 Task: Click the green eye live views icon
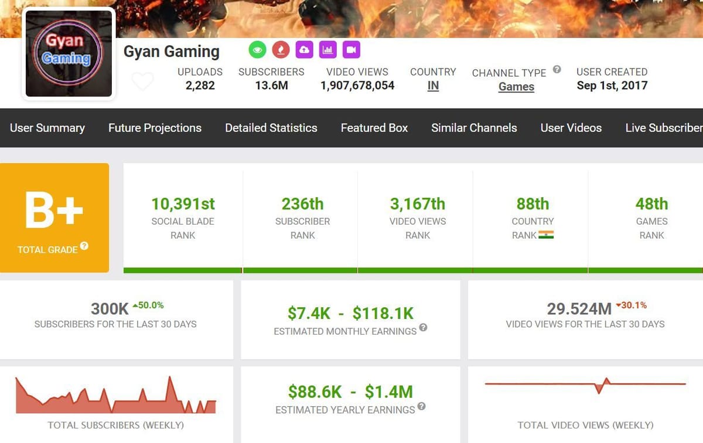click(x=258, y=50)
